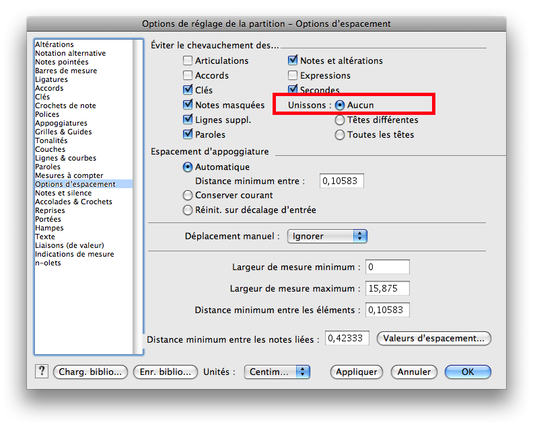533x426 pixels.
Task: Uncheck the Paroles checkbox
Action: (x=188, y=134)
